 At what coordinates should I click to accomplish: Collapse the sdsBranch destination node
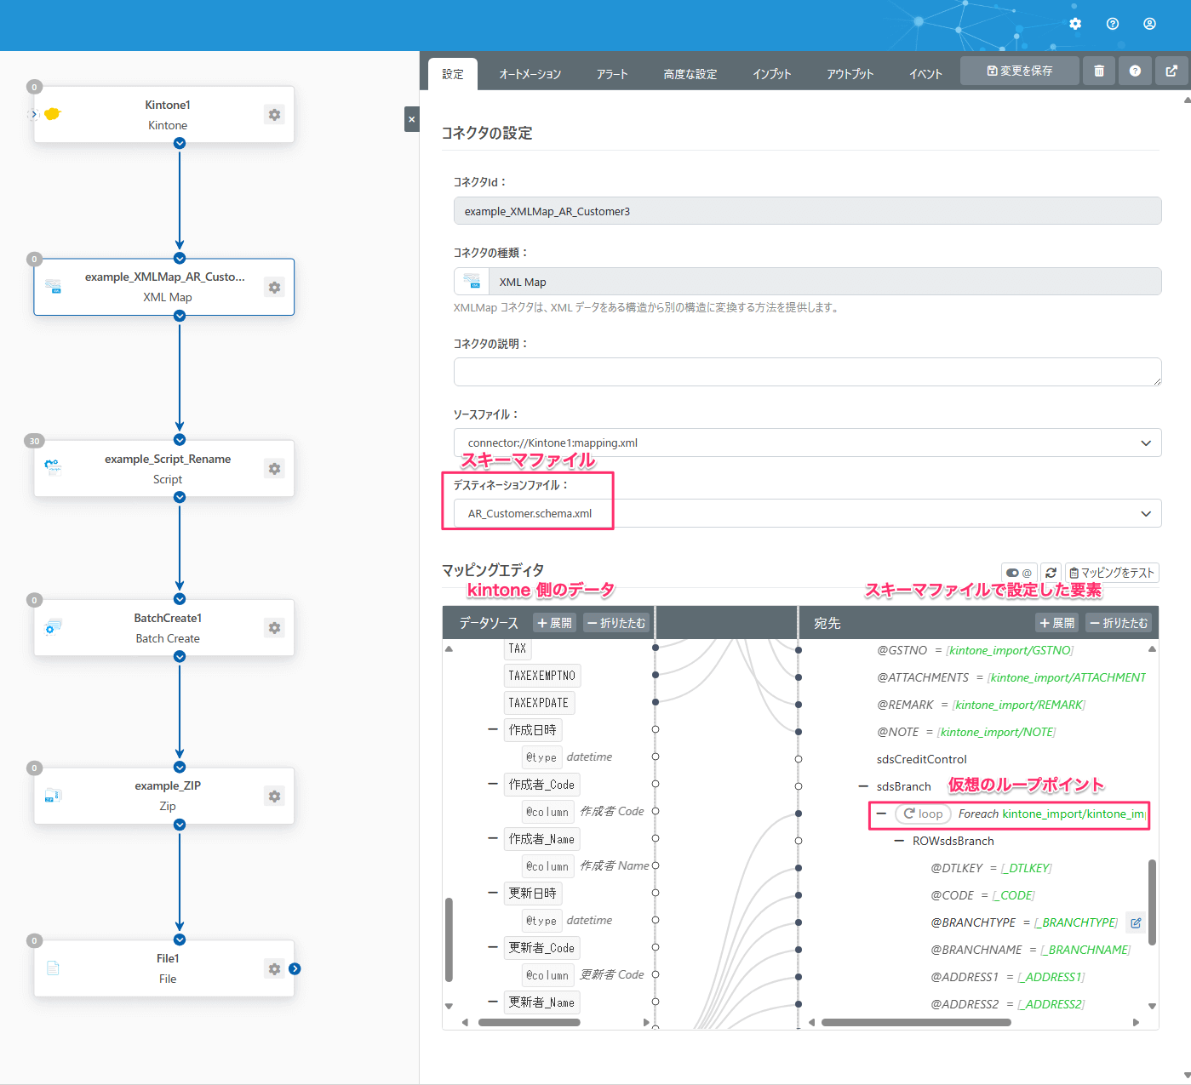[x=863, y=786]
